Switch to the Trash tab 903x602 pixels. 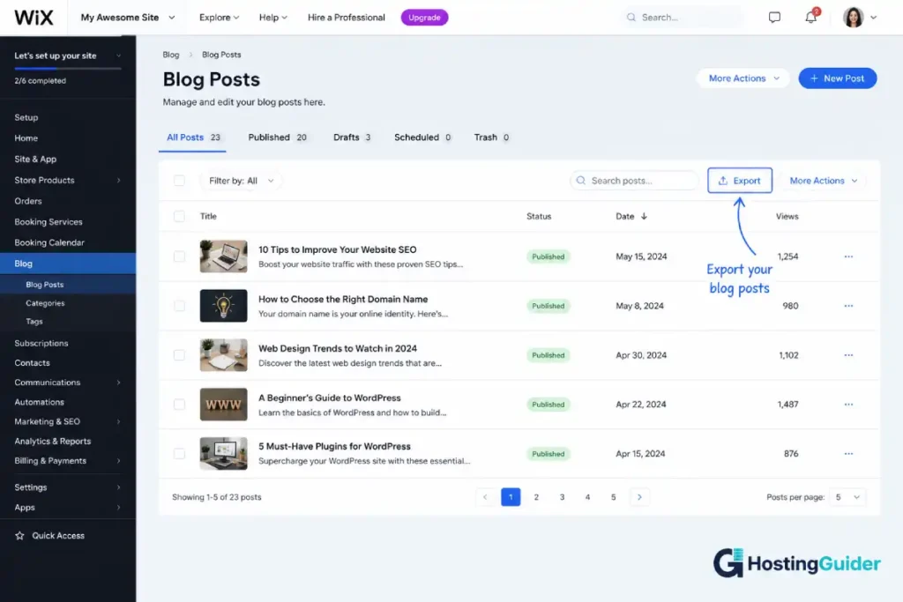tap(491, 137)
